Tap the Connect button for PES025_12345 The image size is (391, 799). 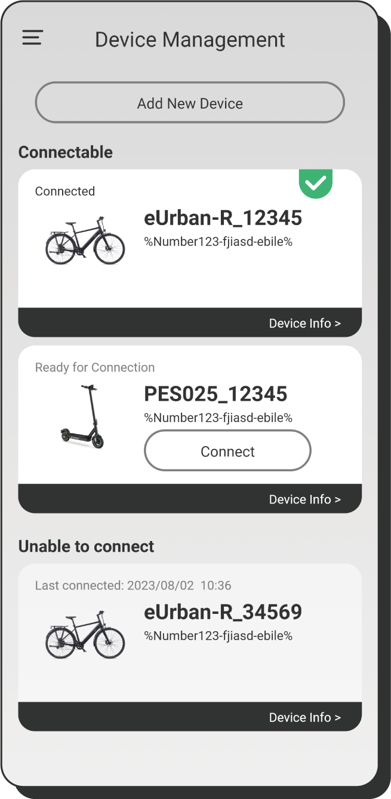pyautogui.click(x=227, y=451)
